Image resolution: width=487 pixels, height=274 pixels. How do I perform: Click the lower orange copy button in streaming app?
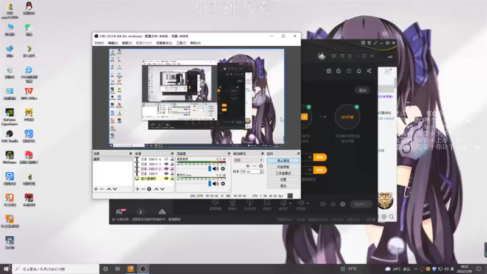(320, 170)
